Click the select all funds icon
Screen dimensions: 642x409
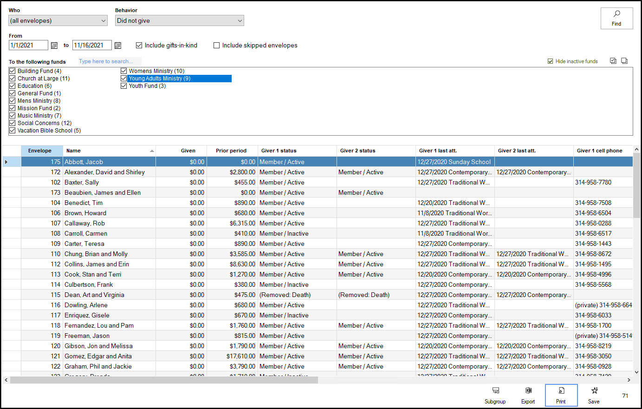[x=613, y=61]
